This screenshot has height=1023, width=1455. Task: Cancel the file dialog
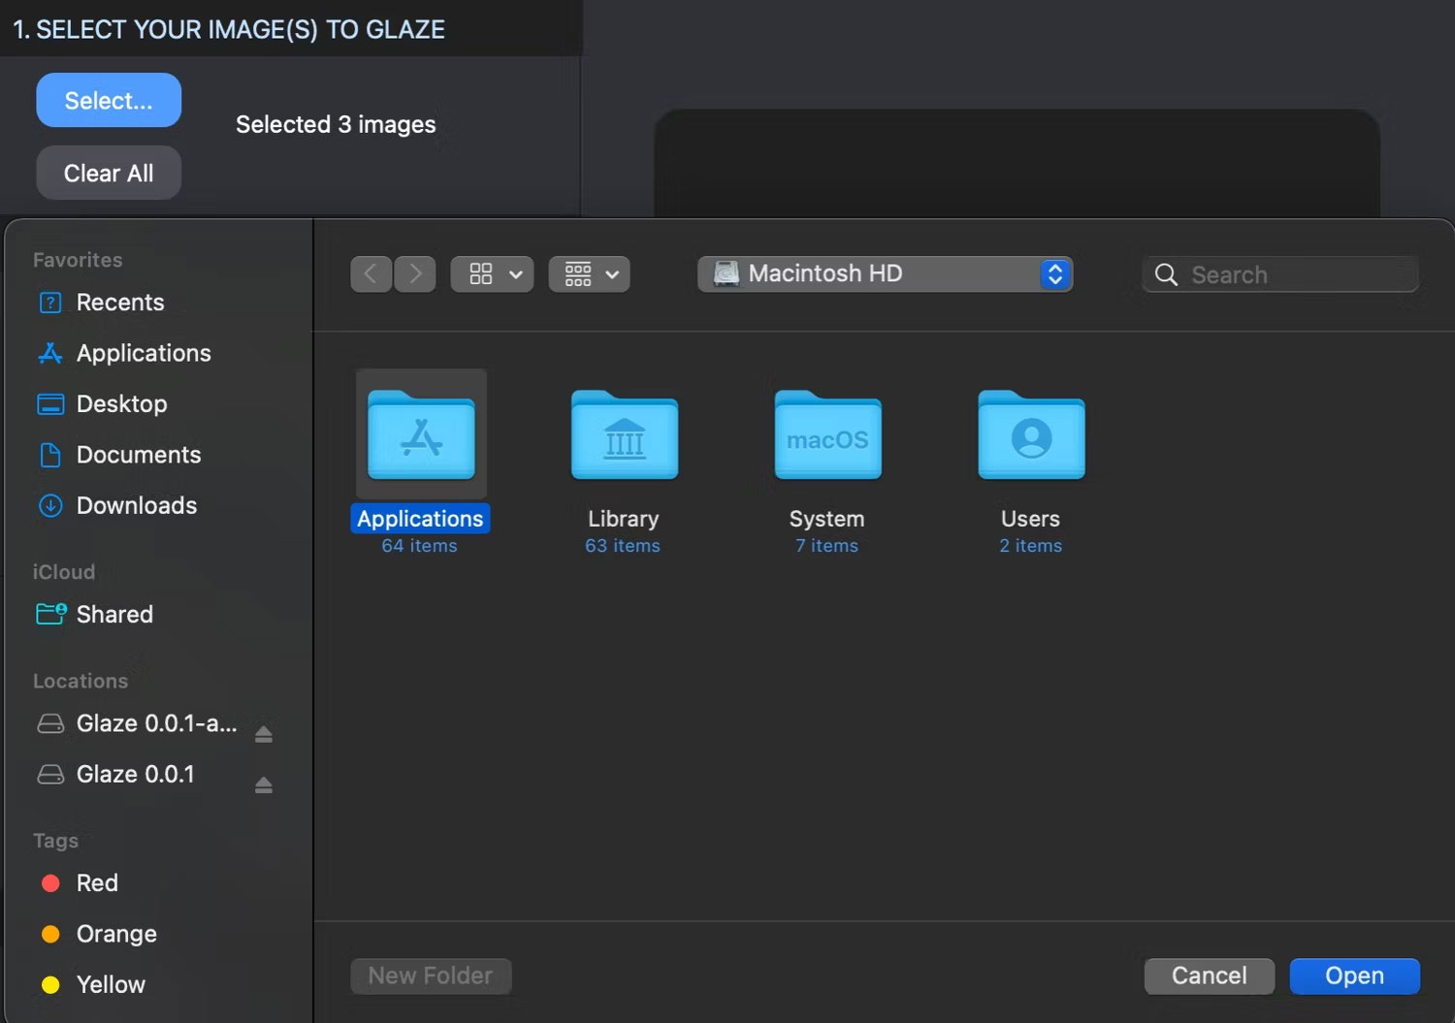[1209, 975]
